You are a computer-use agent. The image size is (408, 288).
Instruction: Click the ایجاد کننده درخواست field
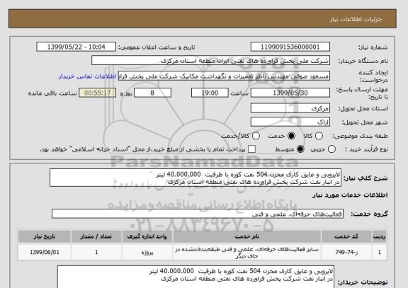pos(225,76)
